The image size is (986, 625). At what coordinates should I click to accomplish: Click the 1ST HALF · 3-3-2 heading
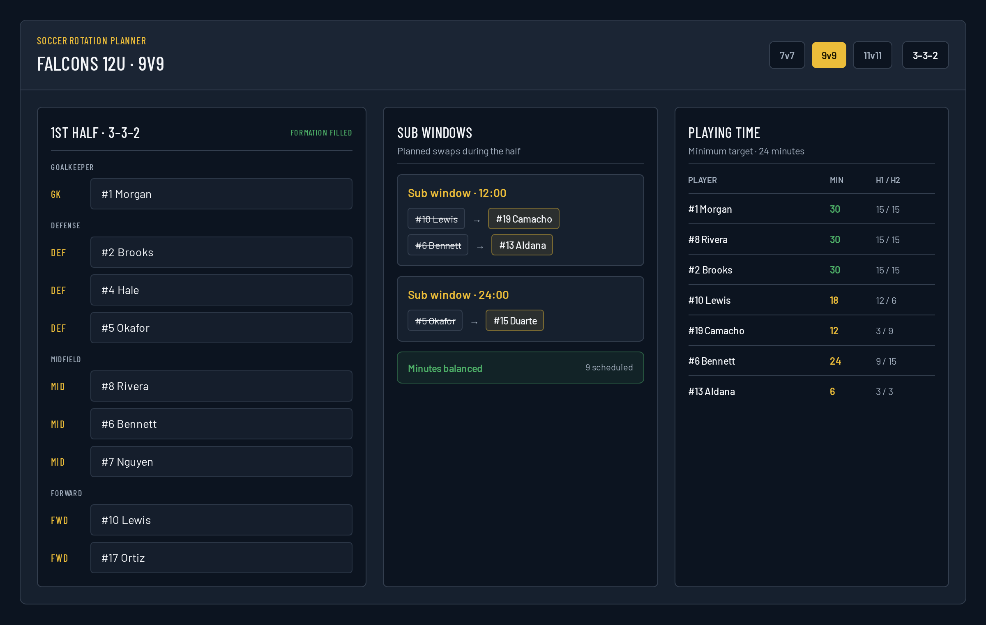click(x=95, y=133)
